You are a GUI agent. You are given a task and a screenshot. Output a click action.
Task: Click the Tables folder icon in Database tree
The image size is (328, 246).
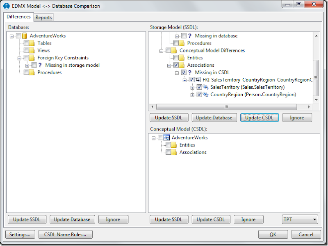click(32, 43)
